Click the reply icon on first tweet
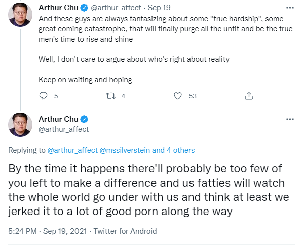 tap(43, 96)
